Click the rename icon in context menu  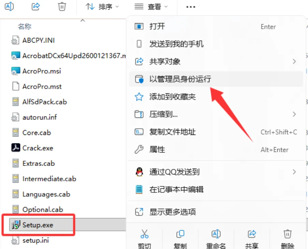[216, 234]
